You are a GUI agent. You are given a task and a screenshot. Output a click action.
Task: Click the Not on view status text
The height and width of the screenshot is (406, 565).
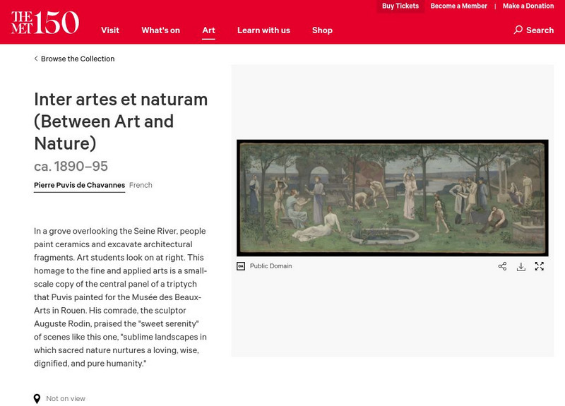click(66, 399)
